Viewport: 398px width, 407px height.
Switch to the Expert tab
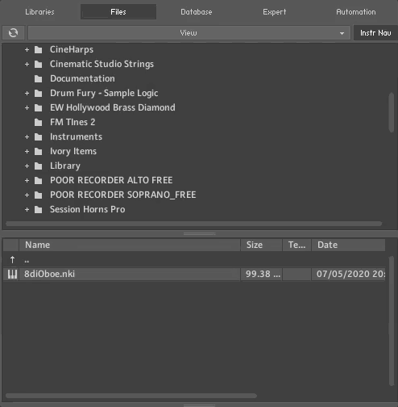pos(275,12)
